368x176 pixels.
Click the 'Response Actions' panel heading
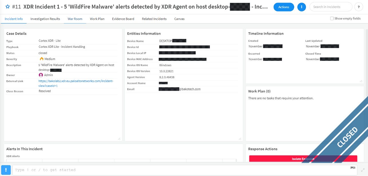(x=263, y=149)
